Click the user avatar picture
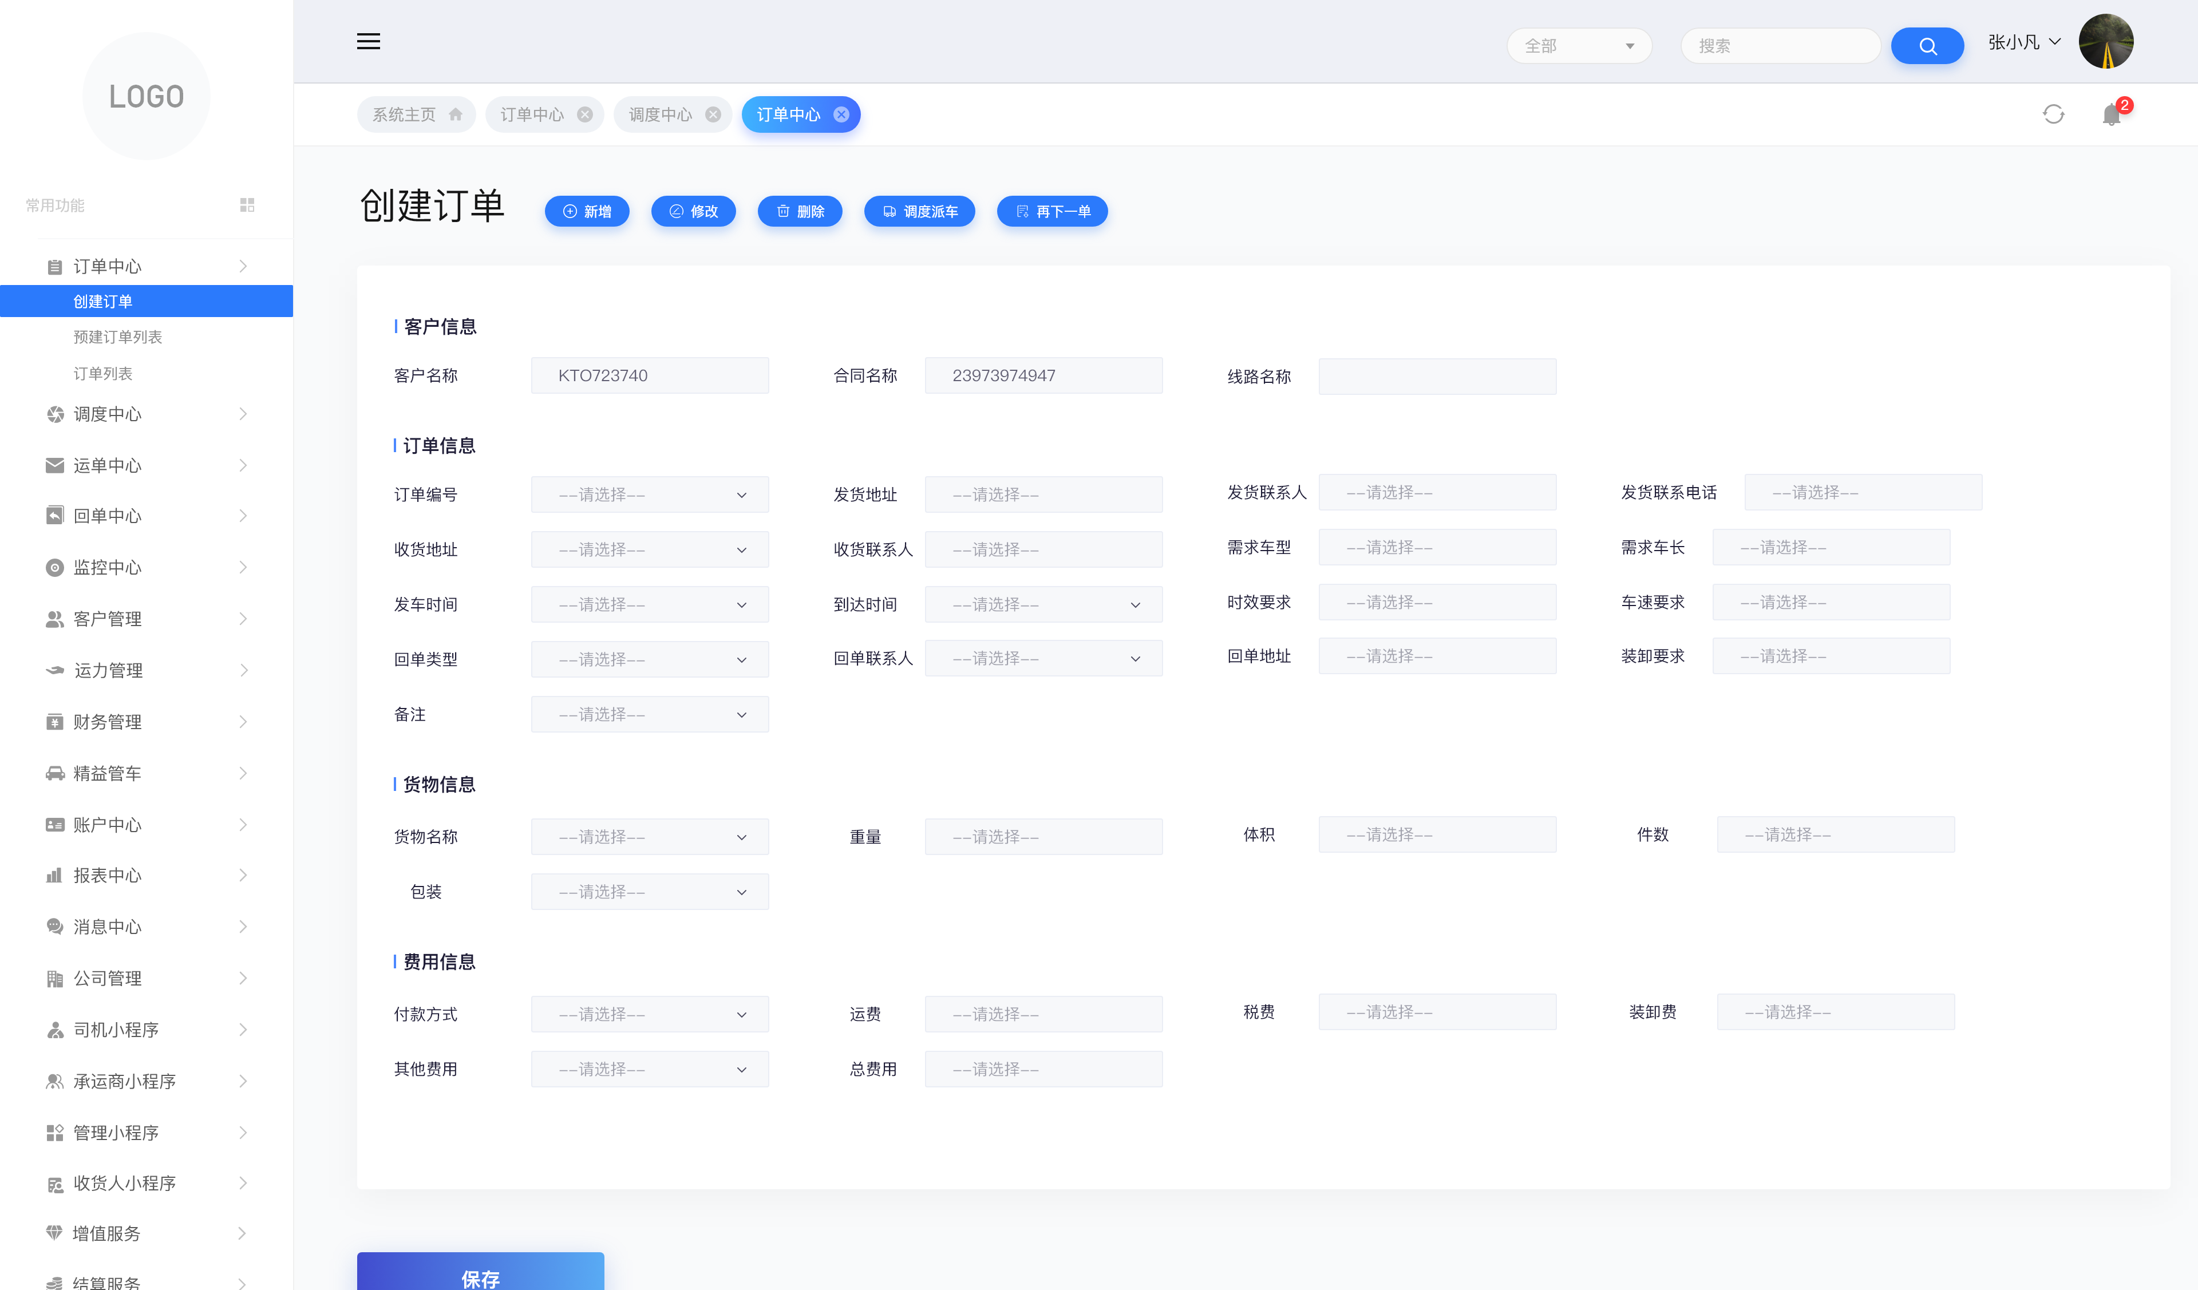This screenshot has height=1290, width=2198. (2105, 41)
